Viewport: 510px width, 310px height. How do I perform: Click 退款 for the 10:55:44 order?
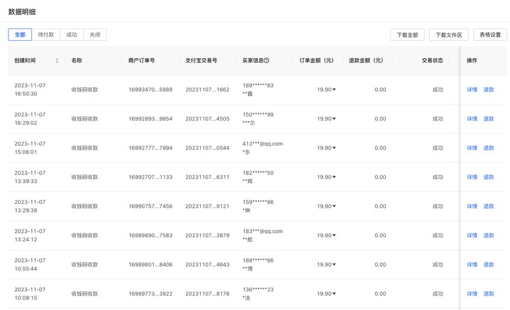pos(488,265)
